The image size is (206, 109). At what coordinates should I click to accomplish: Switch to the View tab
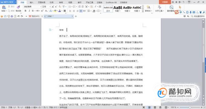pyautogui.click(x=70, y=2)
